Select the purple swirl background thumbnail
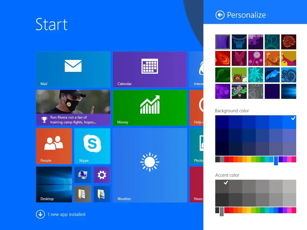 (223, 42)
